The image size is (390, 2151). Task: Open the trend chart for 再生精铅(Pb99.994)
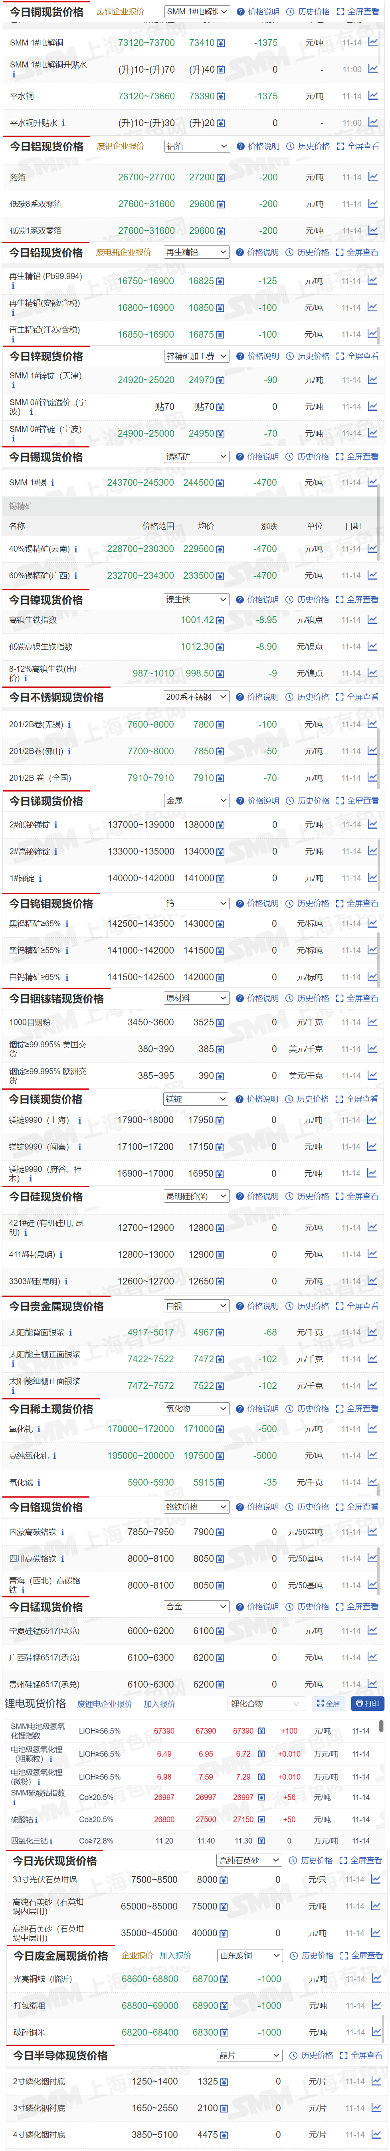(372, 281)
